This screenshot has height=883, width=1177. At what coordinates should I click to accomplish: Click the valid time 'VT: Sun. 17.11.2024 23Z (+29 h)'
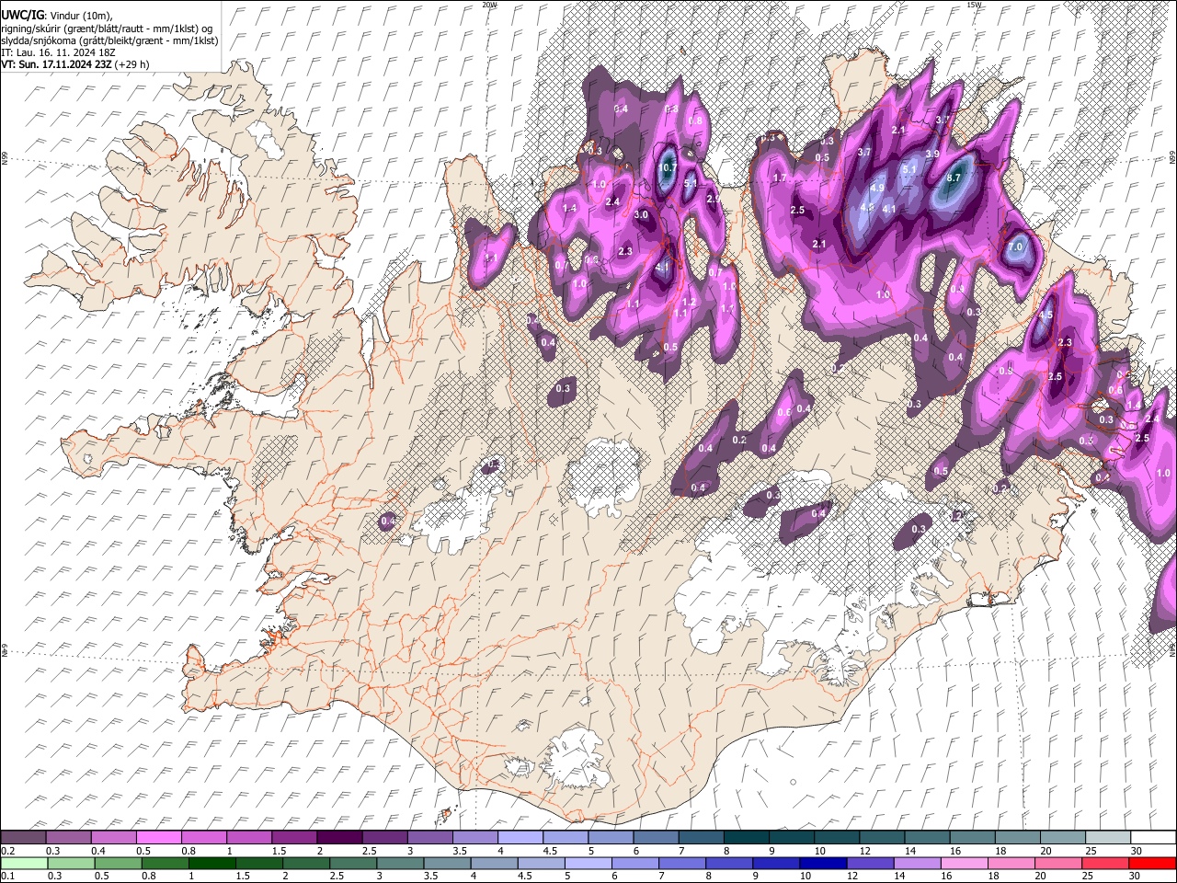[74, 64]
